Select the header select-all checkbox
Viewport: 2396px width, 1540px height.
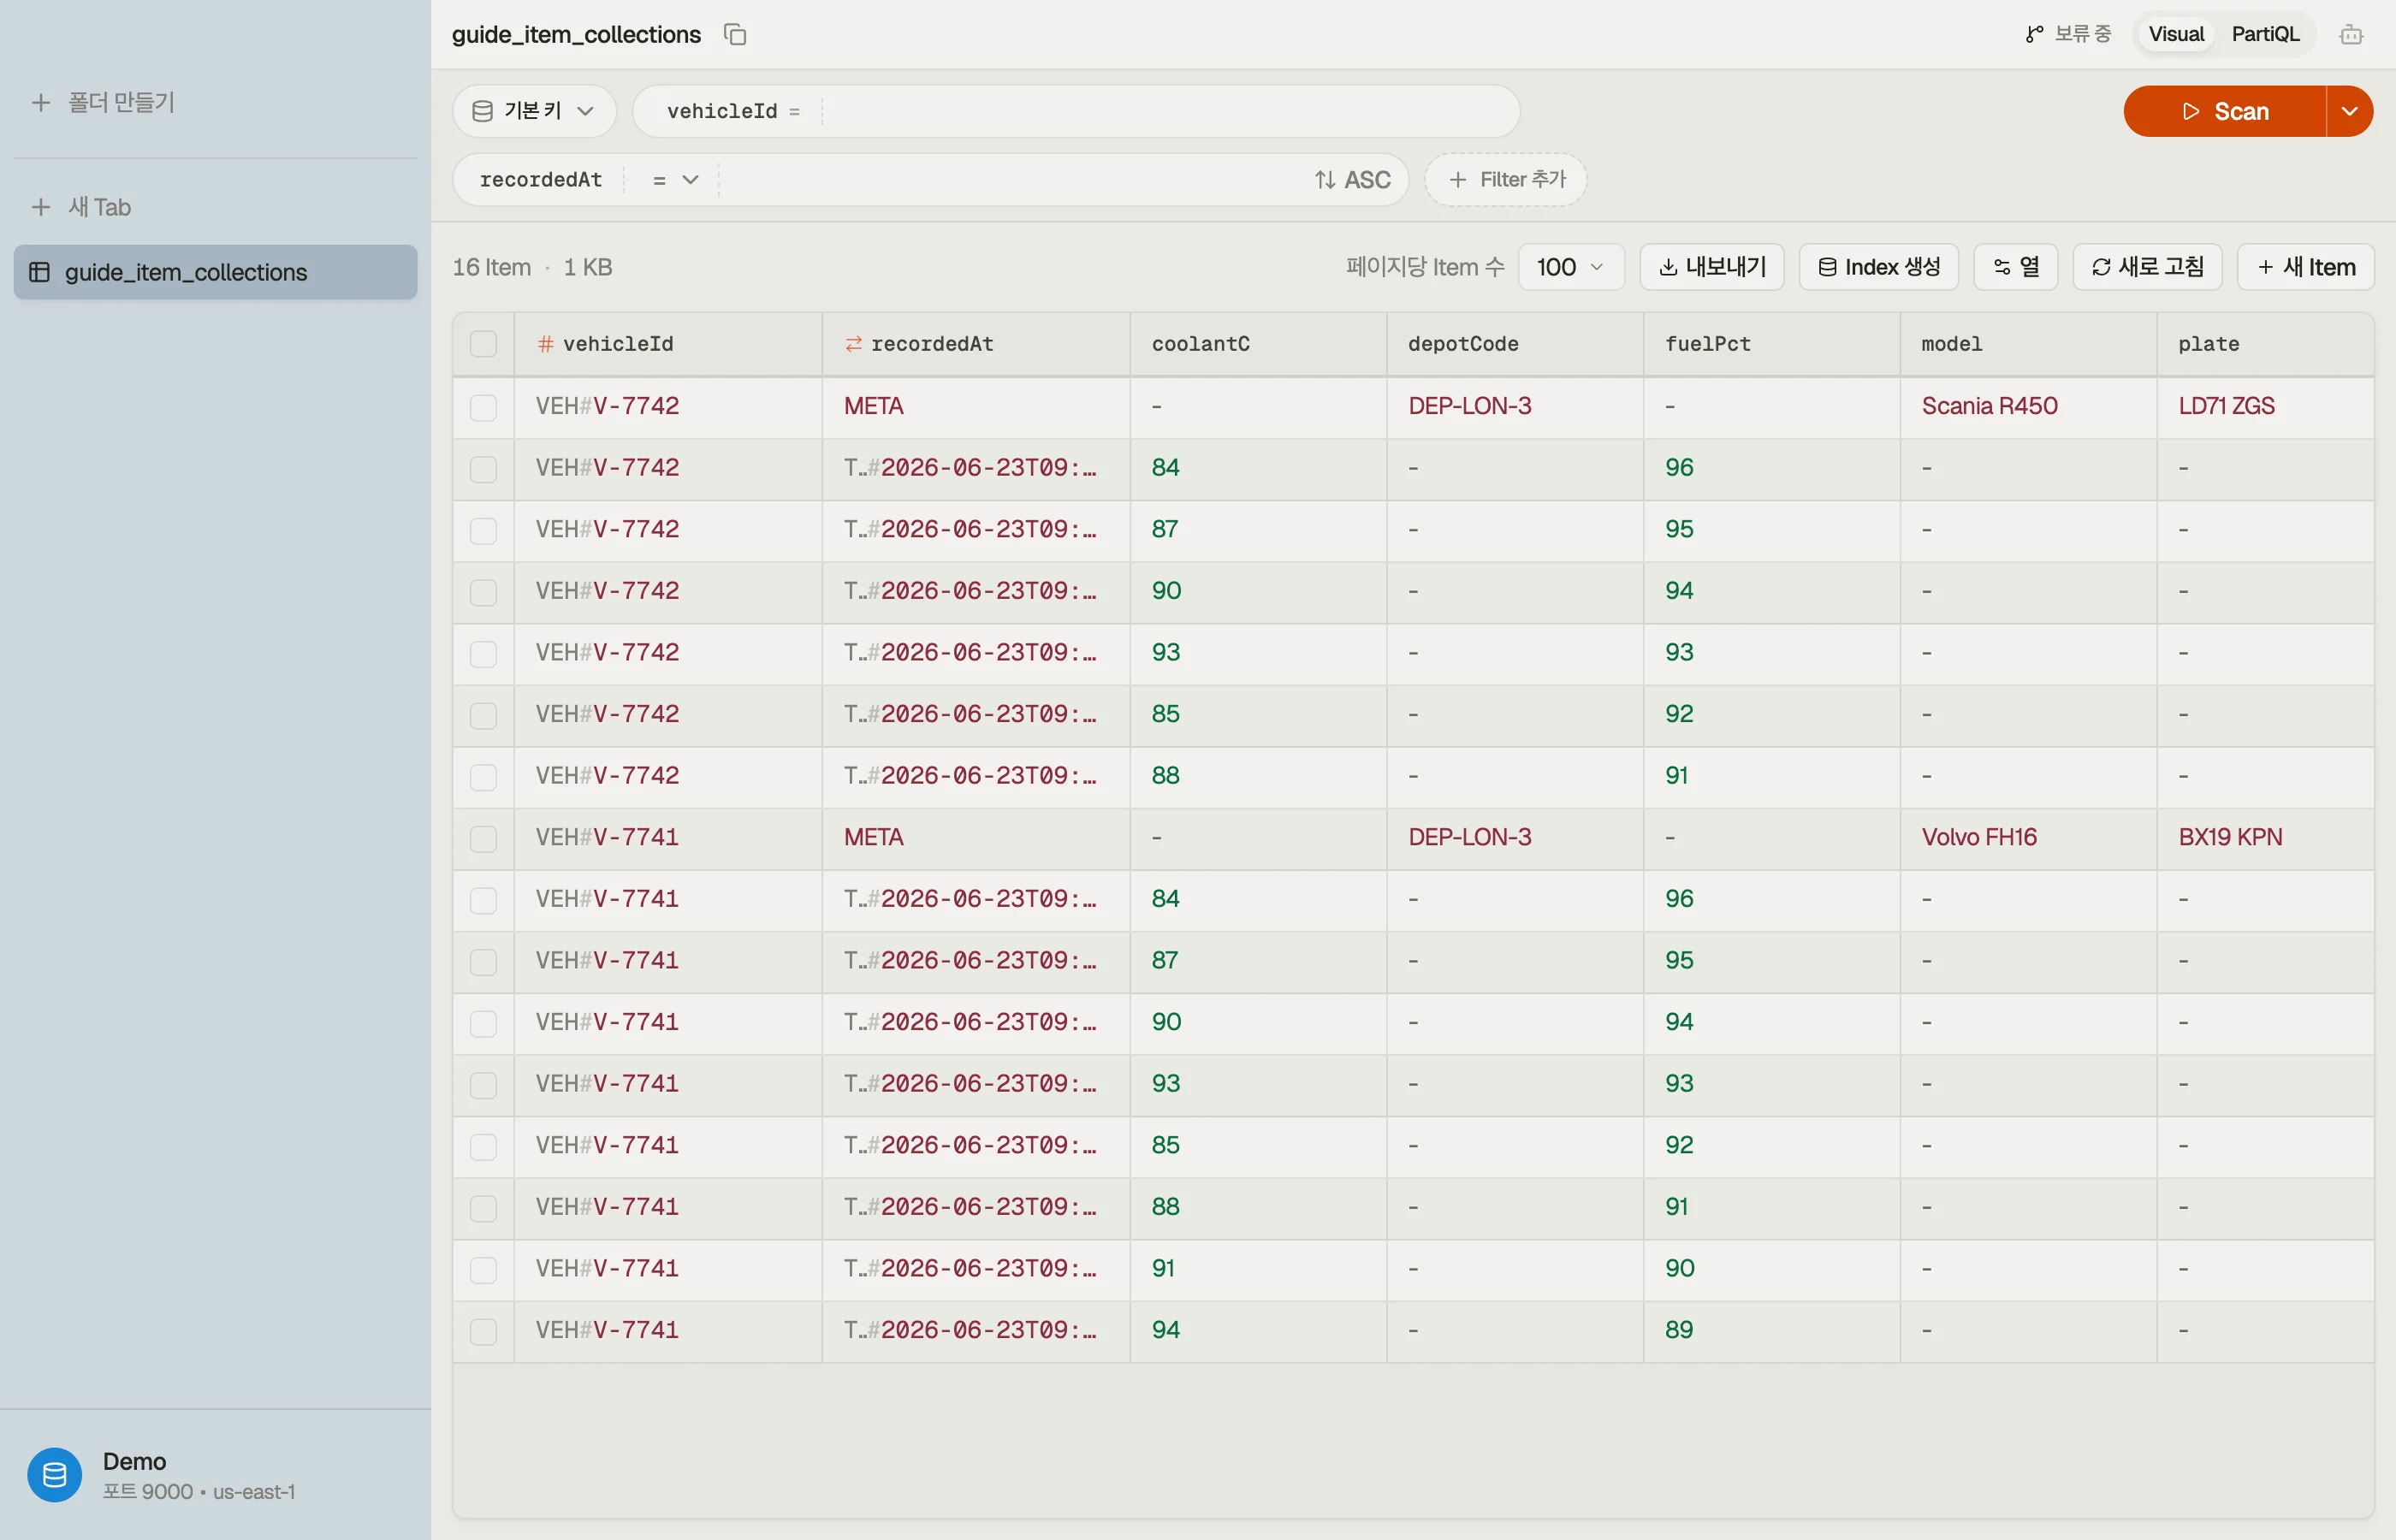(x=483, y=344)
